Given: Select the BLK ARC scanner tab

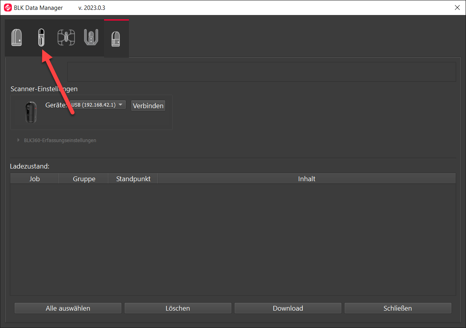Looking at the screenshot, I should (91, 37).
